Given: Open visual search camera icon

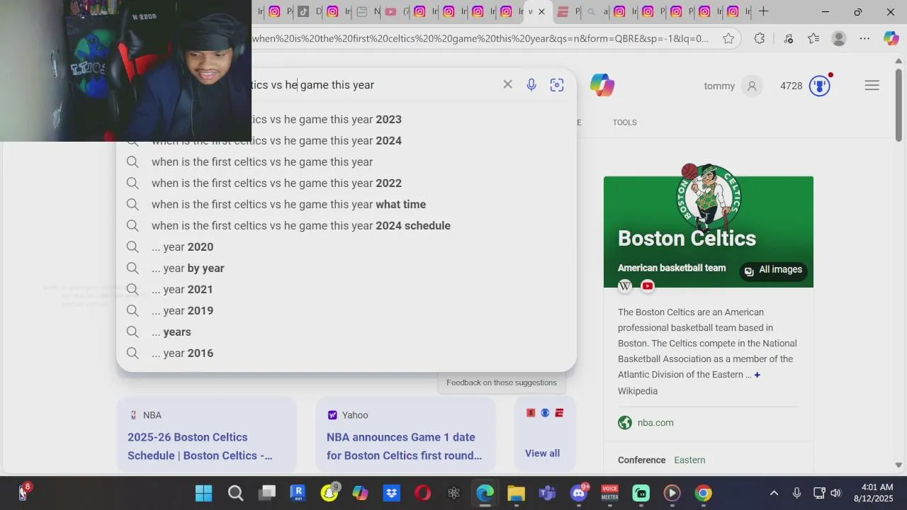Looking at the screenshot, I should [557, 85].
